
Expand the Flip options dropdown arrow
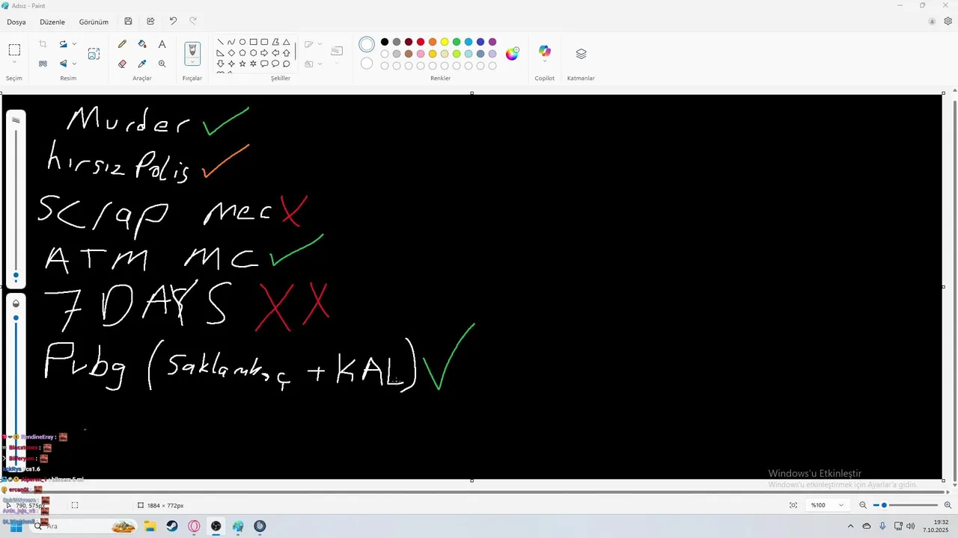pyautogui.click(x=74, y=64)
